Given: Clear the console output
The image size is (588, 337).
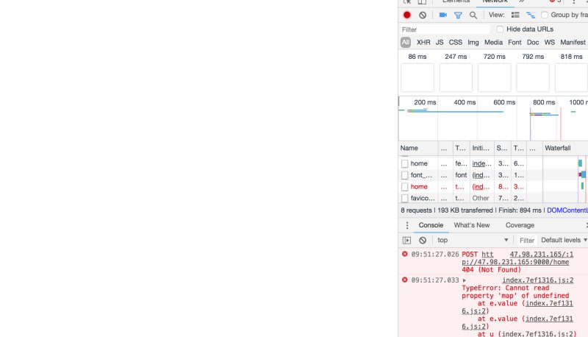Looking at the screenshot, I should click(x=423, y=240).
